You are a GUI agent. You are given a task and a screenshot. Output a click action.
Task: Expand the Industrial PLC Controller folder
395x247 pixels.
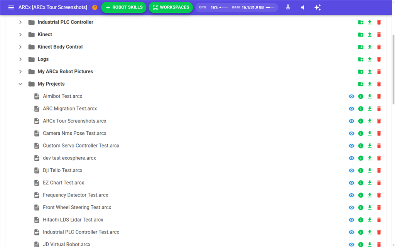pyautogui.click(x=20, y=22)
